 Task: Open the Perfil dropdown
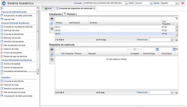point(151,3)
